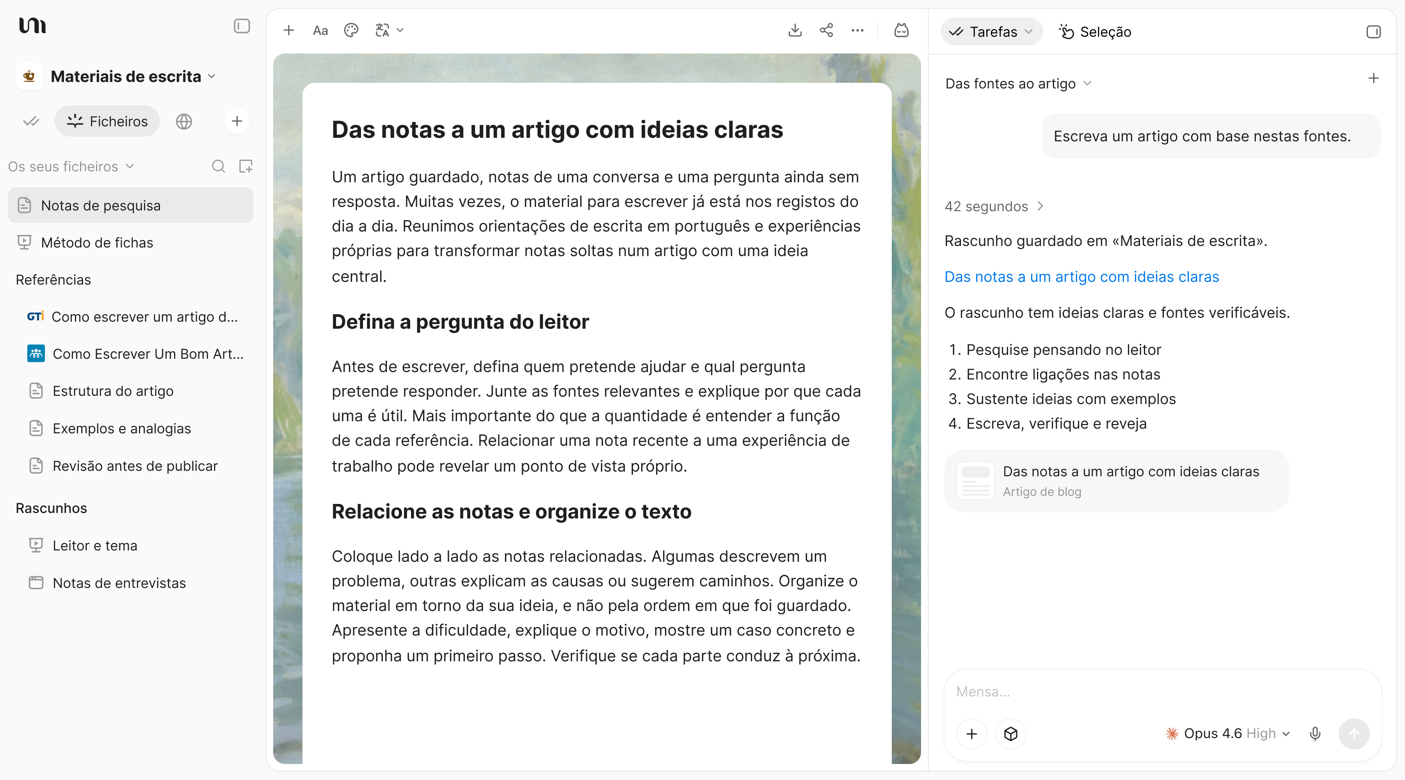This screenshot has height=780, width=1405.
Task: Expand the 42 segundos reasoning details
Action: tap(994, 206)
